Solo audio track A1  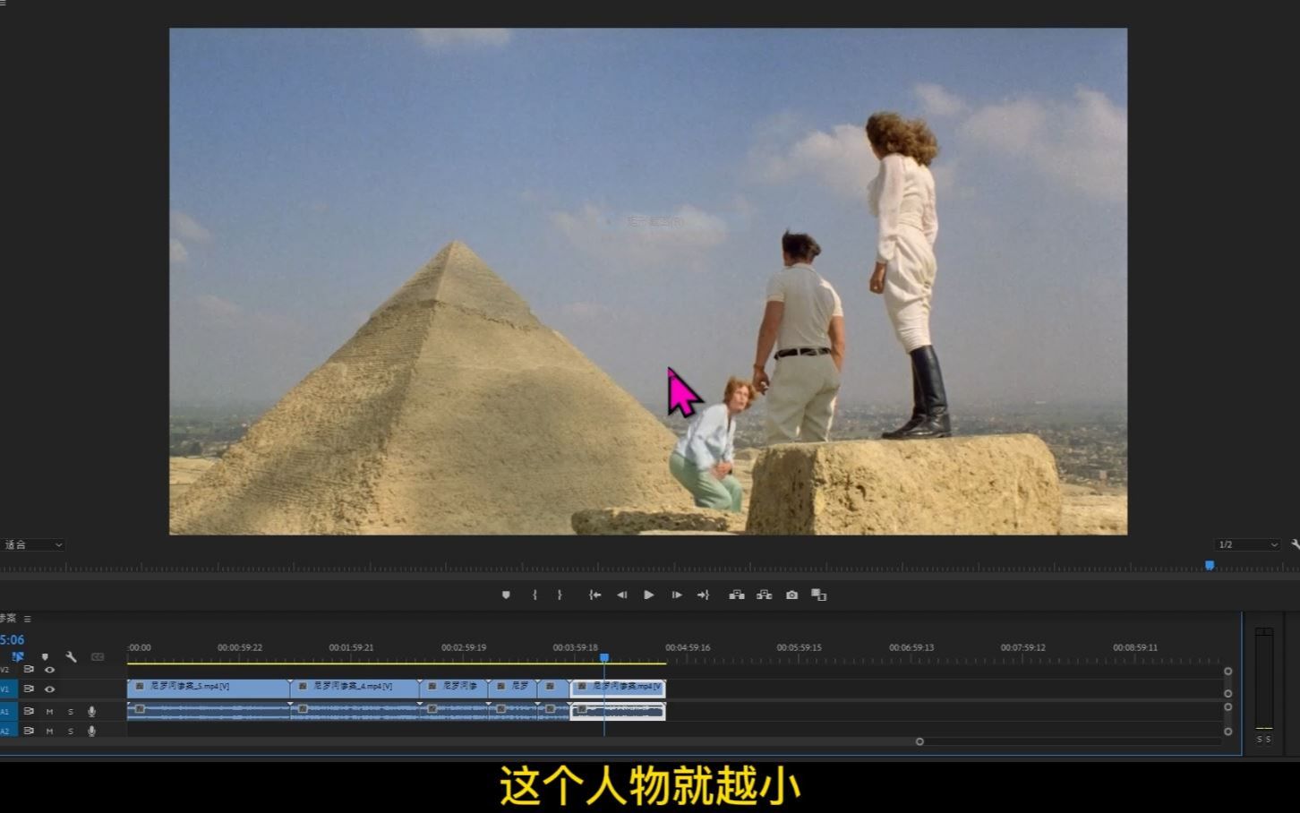[x=71, y=712]
